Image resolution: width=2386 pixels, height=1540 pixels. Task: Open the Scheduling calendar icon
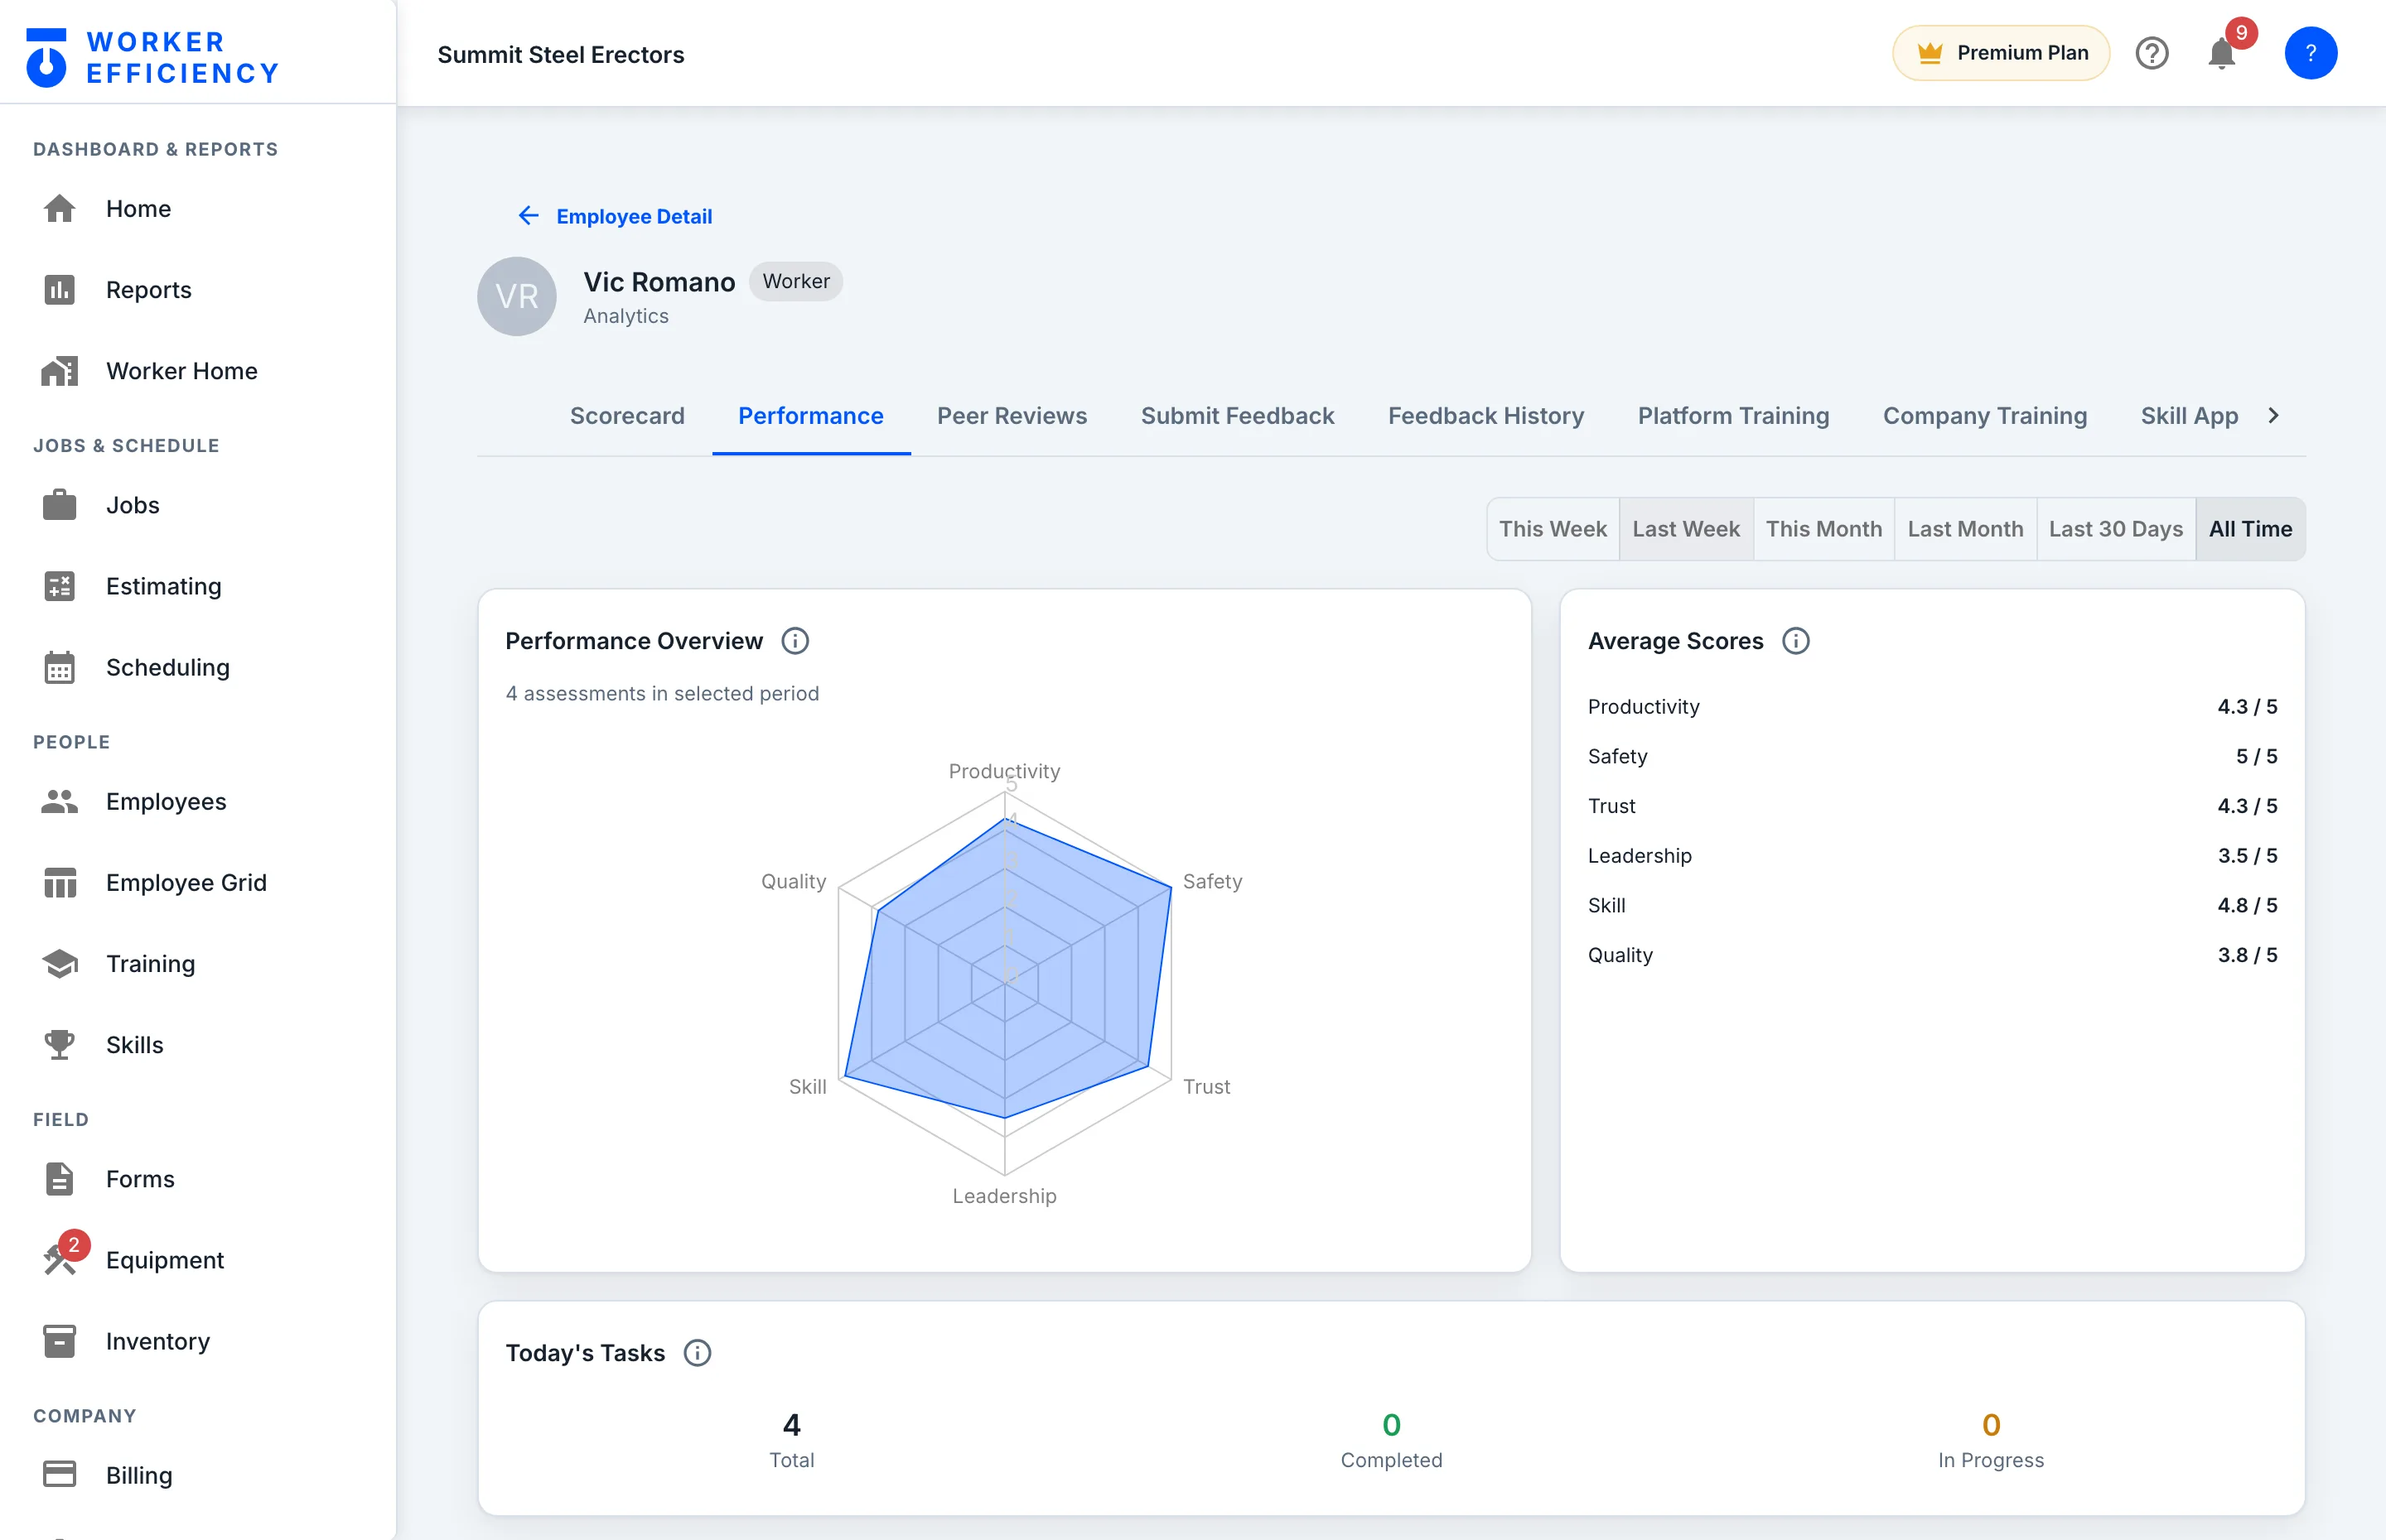pyautogui.click(x=59, y=666)
